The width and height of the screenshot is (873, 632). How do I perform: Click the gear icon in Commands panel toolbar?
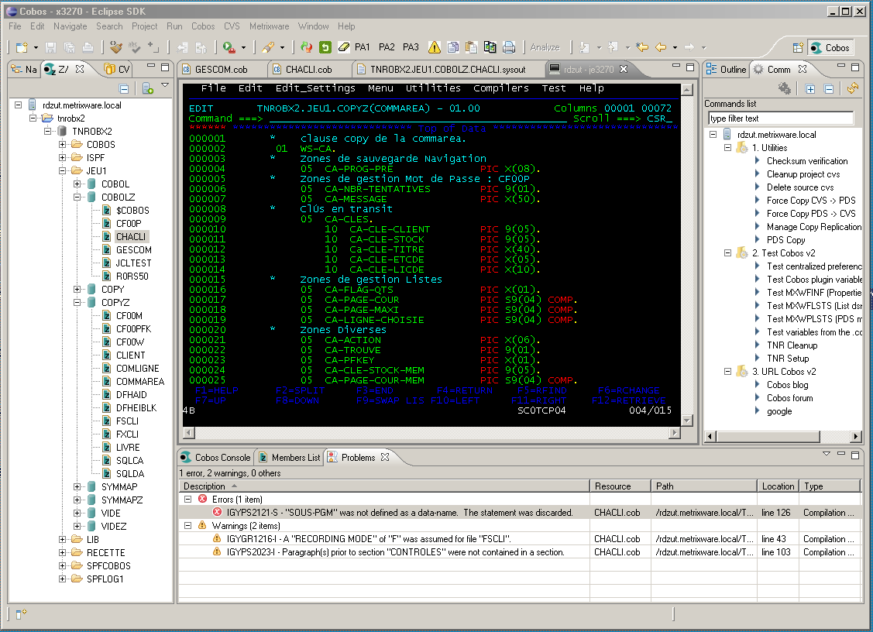tap(785, 88)
